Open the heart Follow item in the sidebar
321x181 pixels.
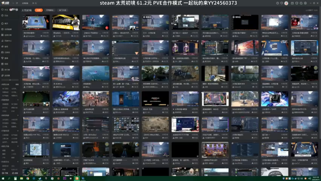coord(4,10)
